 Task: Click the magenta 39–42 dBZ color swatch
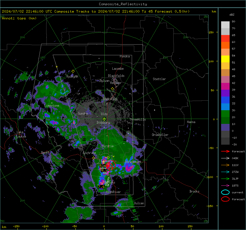click(225, 86)
